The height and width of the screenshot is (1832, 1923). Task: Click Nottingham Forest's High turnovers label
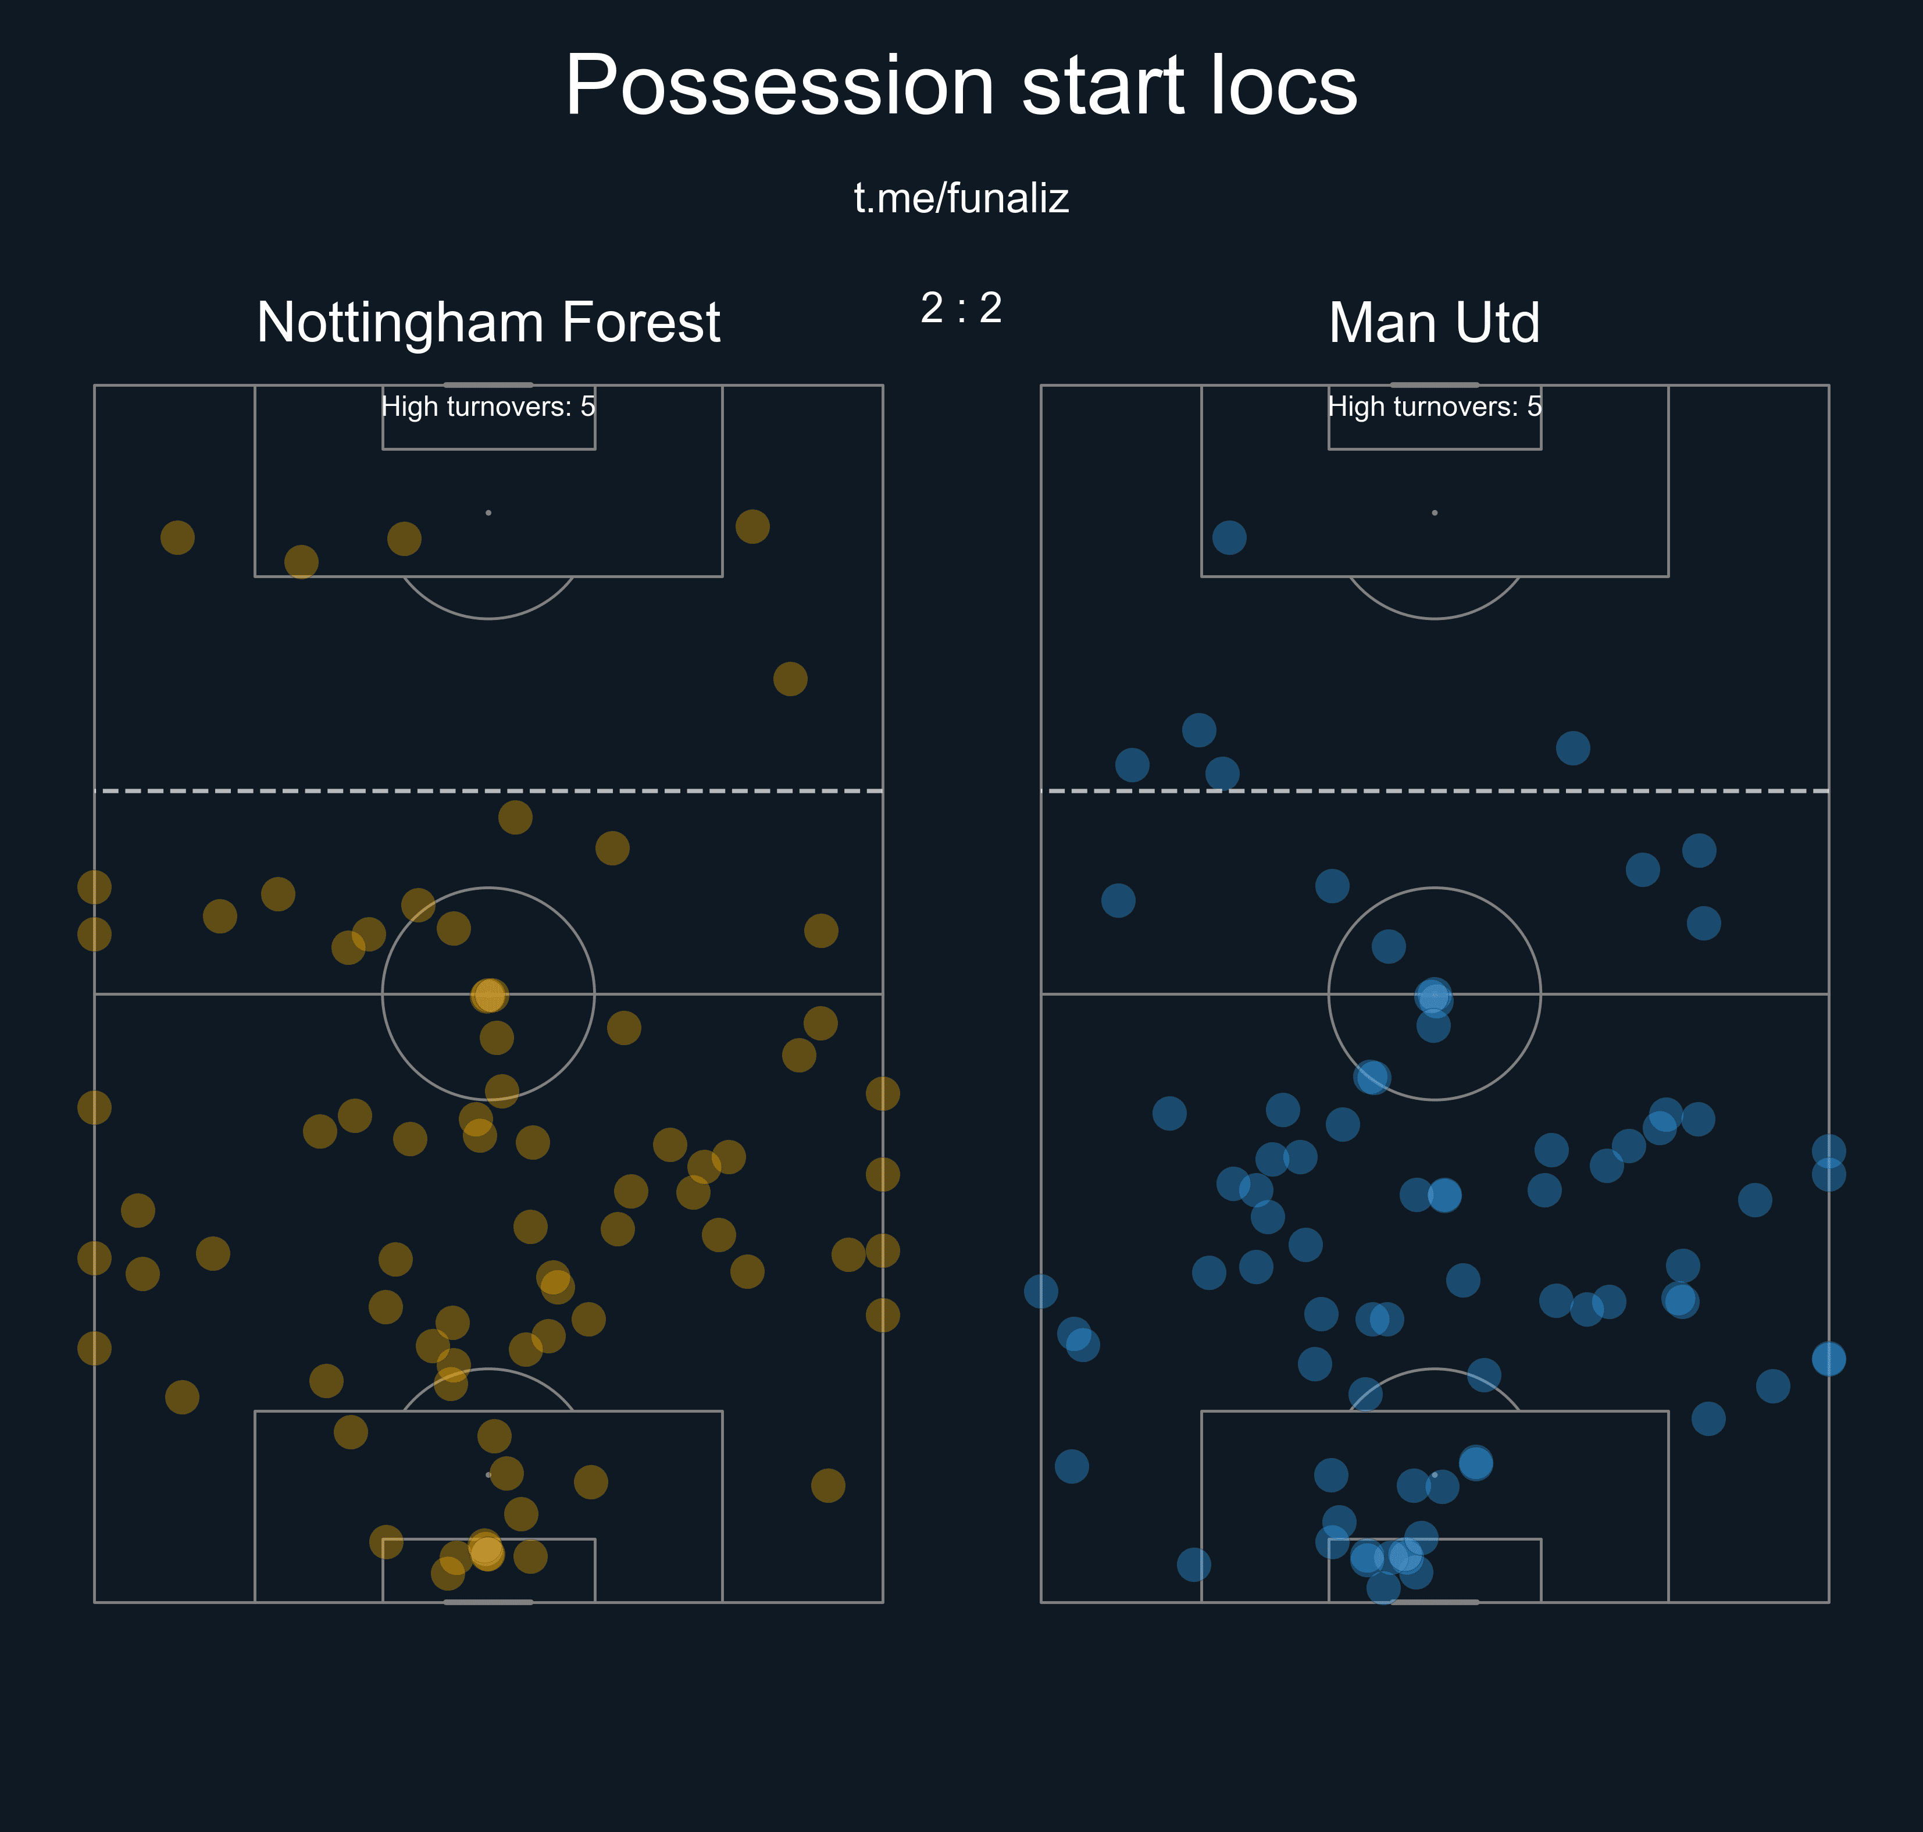(488, 407)
